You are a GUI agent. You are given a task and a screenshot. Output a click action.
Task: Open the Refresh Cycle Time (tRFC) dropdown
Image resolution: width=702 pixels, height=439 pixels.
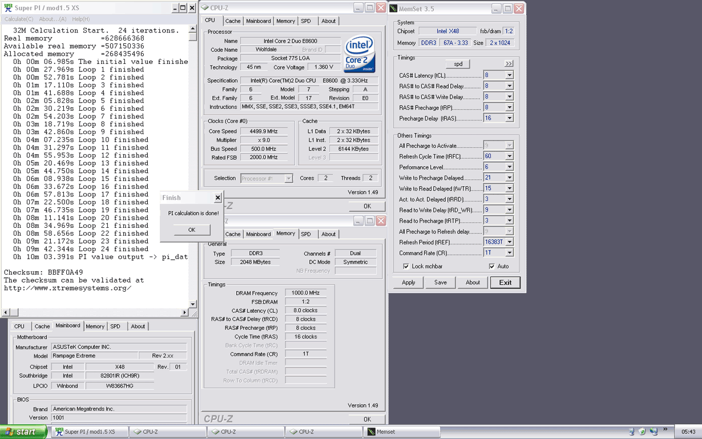509,156
